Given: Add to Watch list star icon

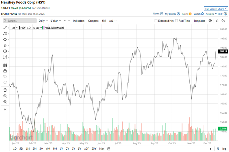Looking at the screenshot, I should click(203, 14).
